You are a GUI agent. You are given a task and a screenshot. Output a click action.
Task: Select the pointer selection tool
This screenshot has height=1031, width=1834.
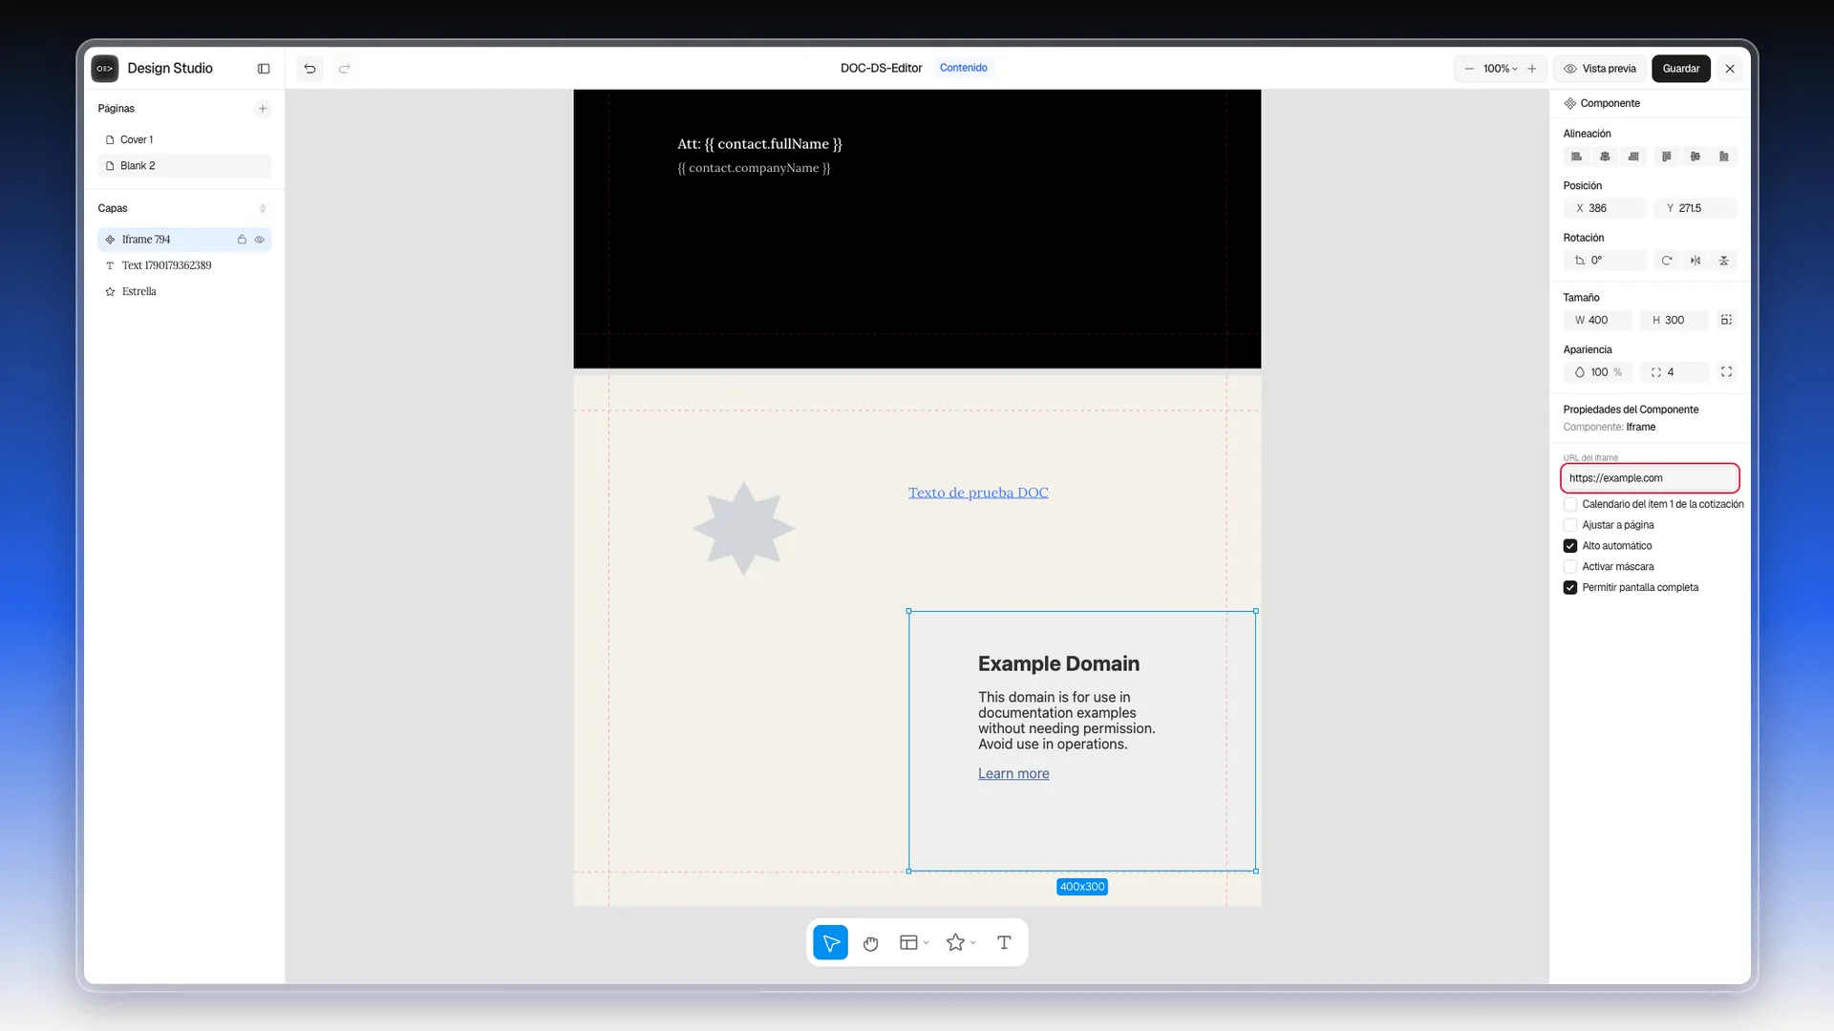click(x=830, y=943)
